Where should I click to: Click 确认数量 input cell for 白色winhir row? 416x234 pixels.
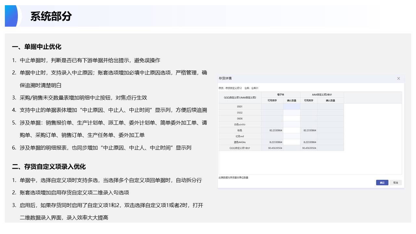pyautogui.click(x=292, y=124)
